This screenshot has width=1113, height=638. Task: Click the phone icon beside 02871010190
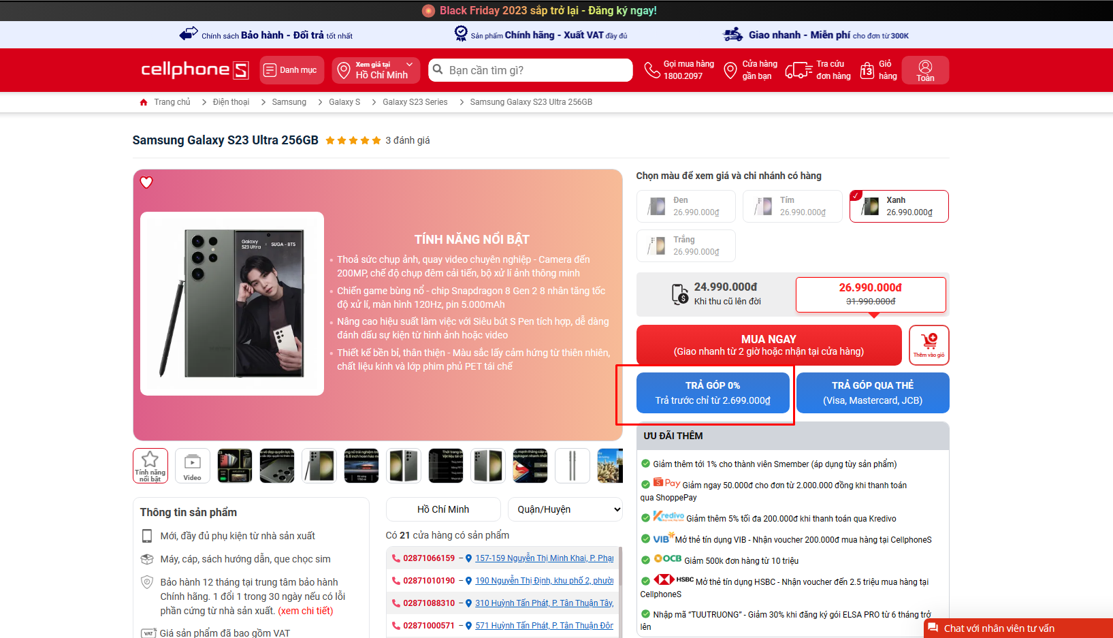(396, 581)
